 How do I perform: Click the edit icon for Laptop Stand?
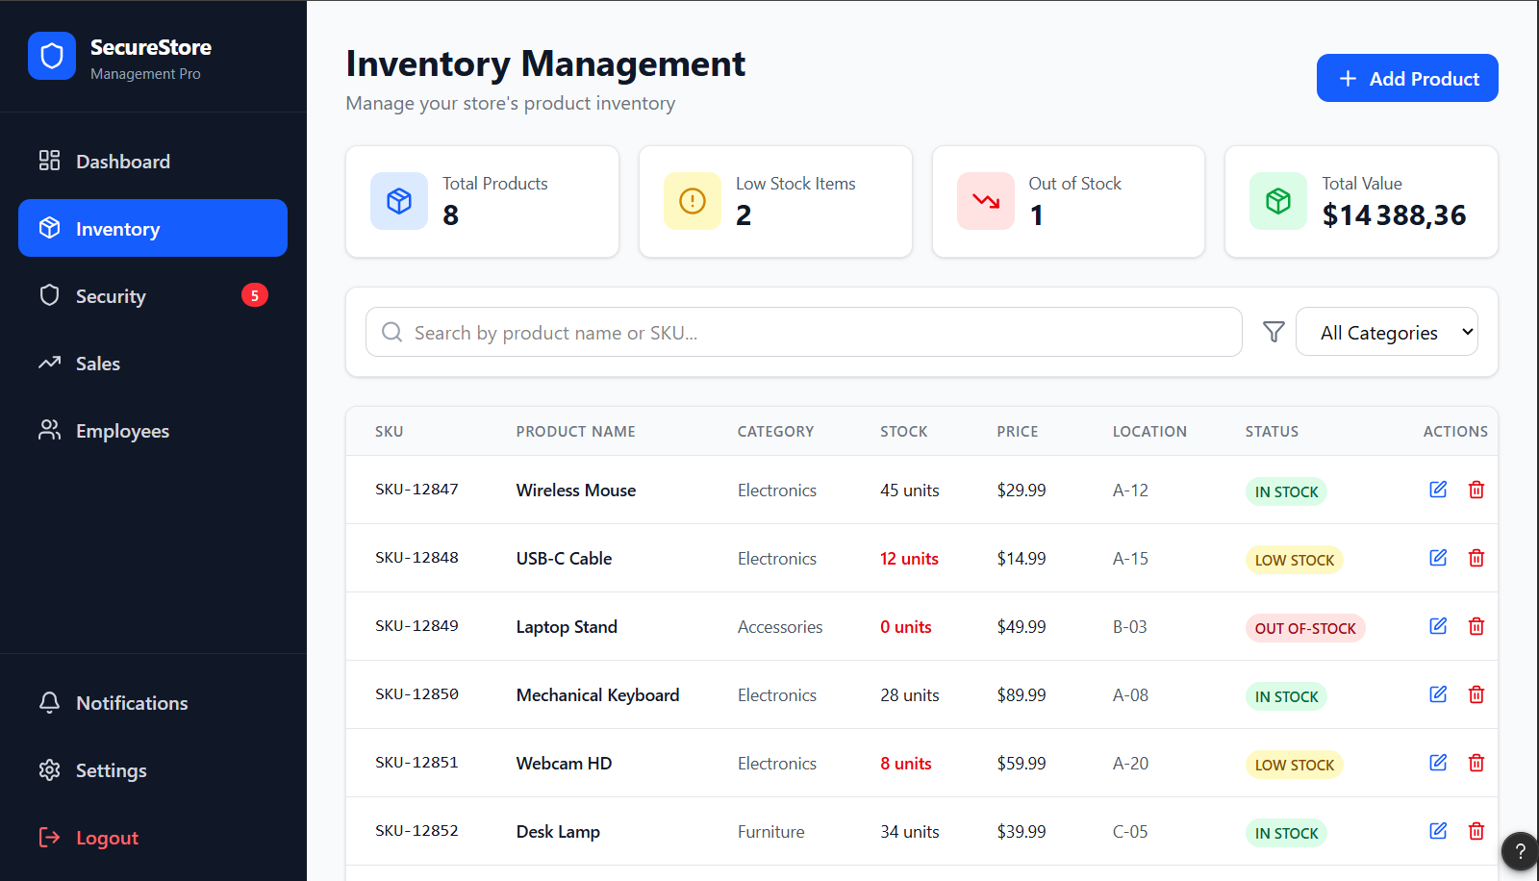pyautogui.click(x=1438, y=626)
